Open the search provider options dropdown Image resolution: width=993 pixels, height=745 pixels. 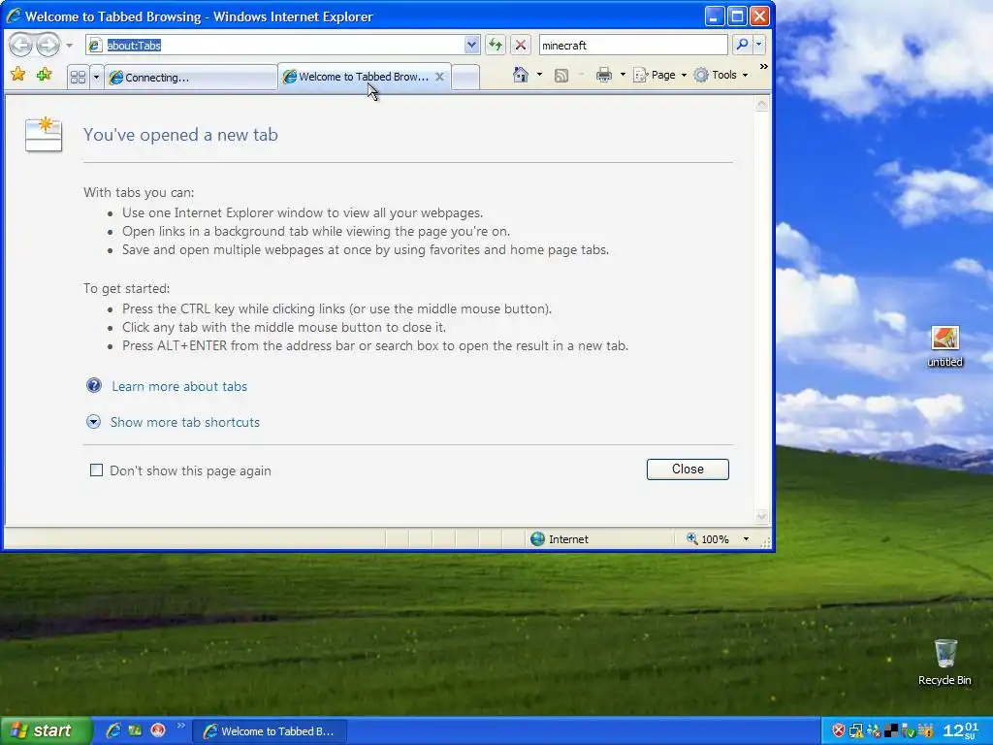tap(758, 45)
